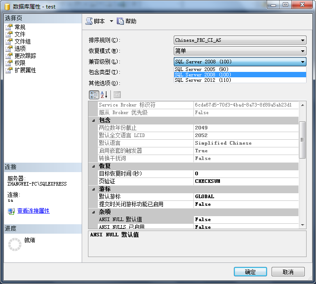Click the 脚本 button label
316x284 pixels.
(99, 21)
